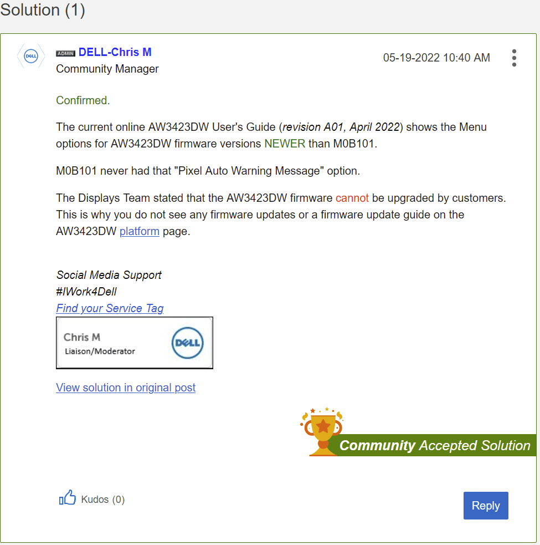Click the Kudos (0) count

[x=103, y=500]
